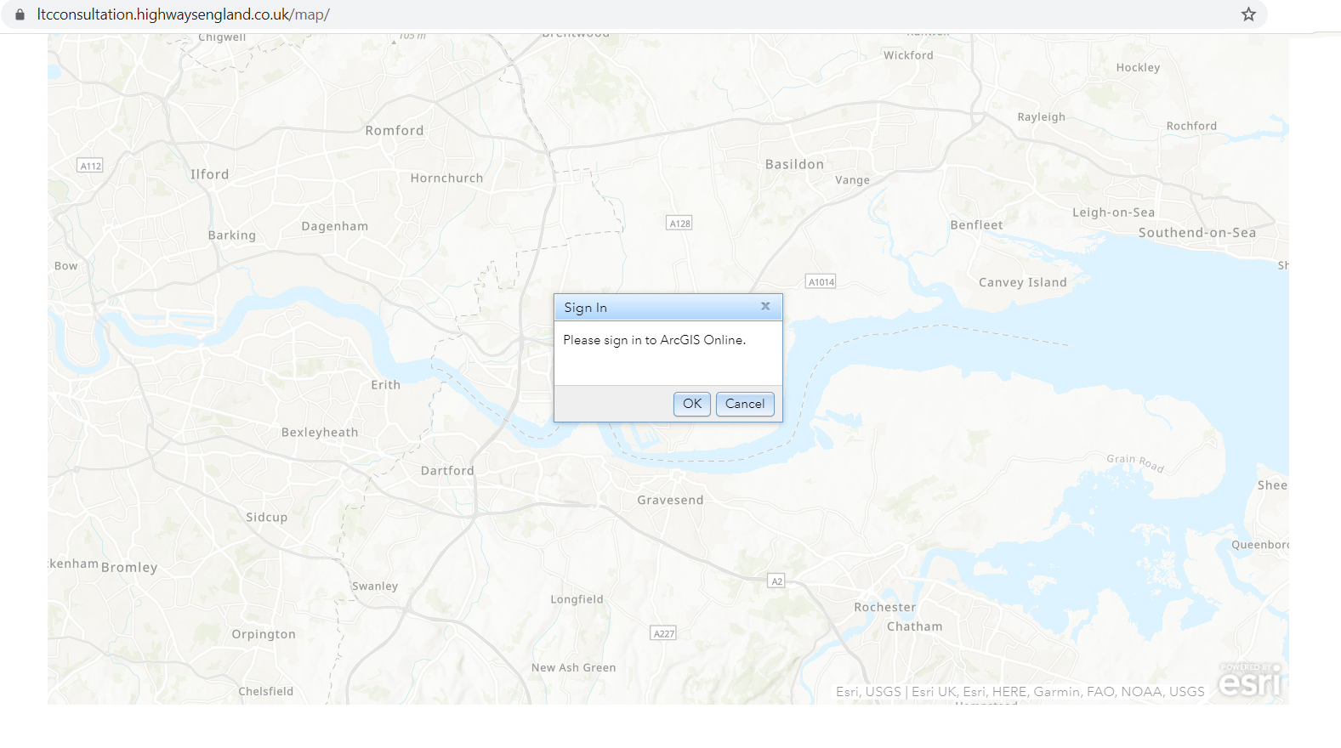
Task: Click the Benfleet map label
Action: pyautogui.click(x=976, y=225)
